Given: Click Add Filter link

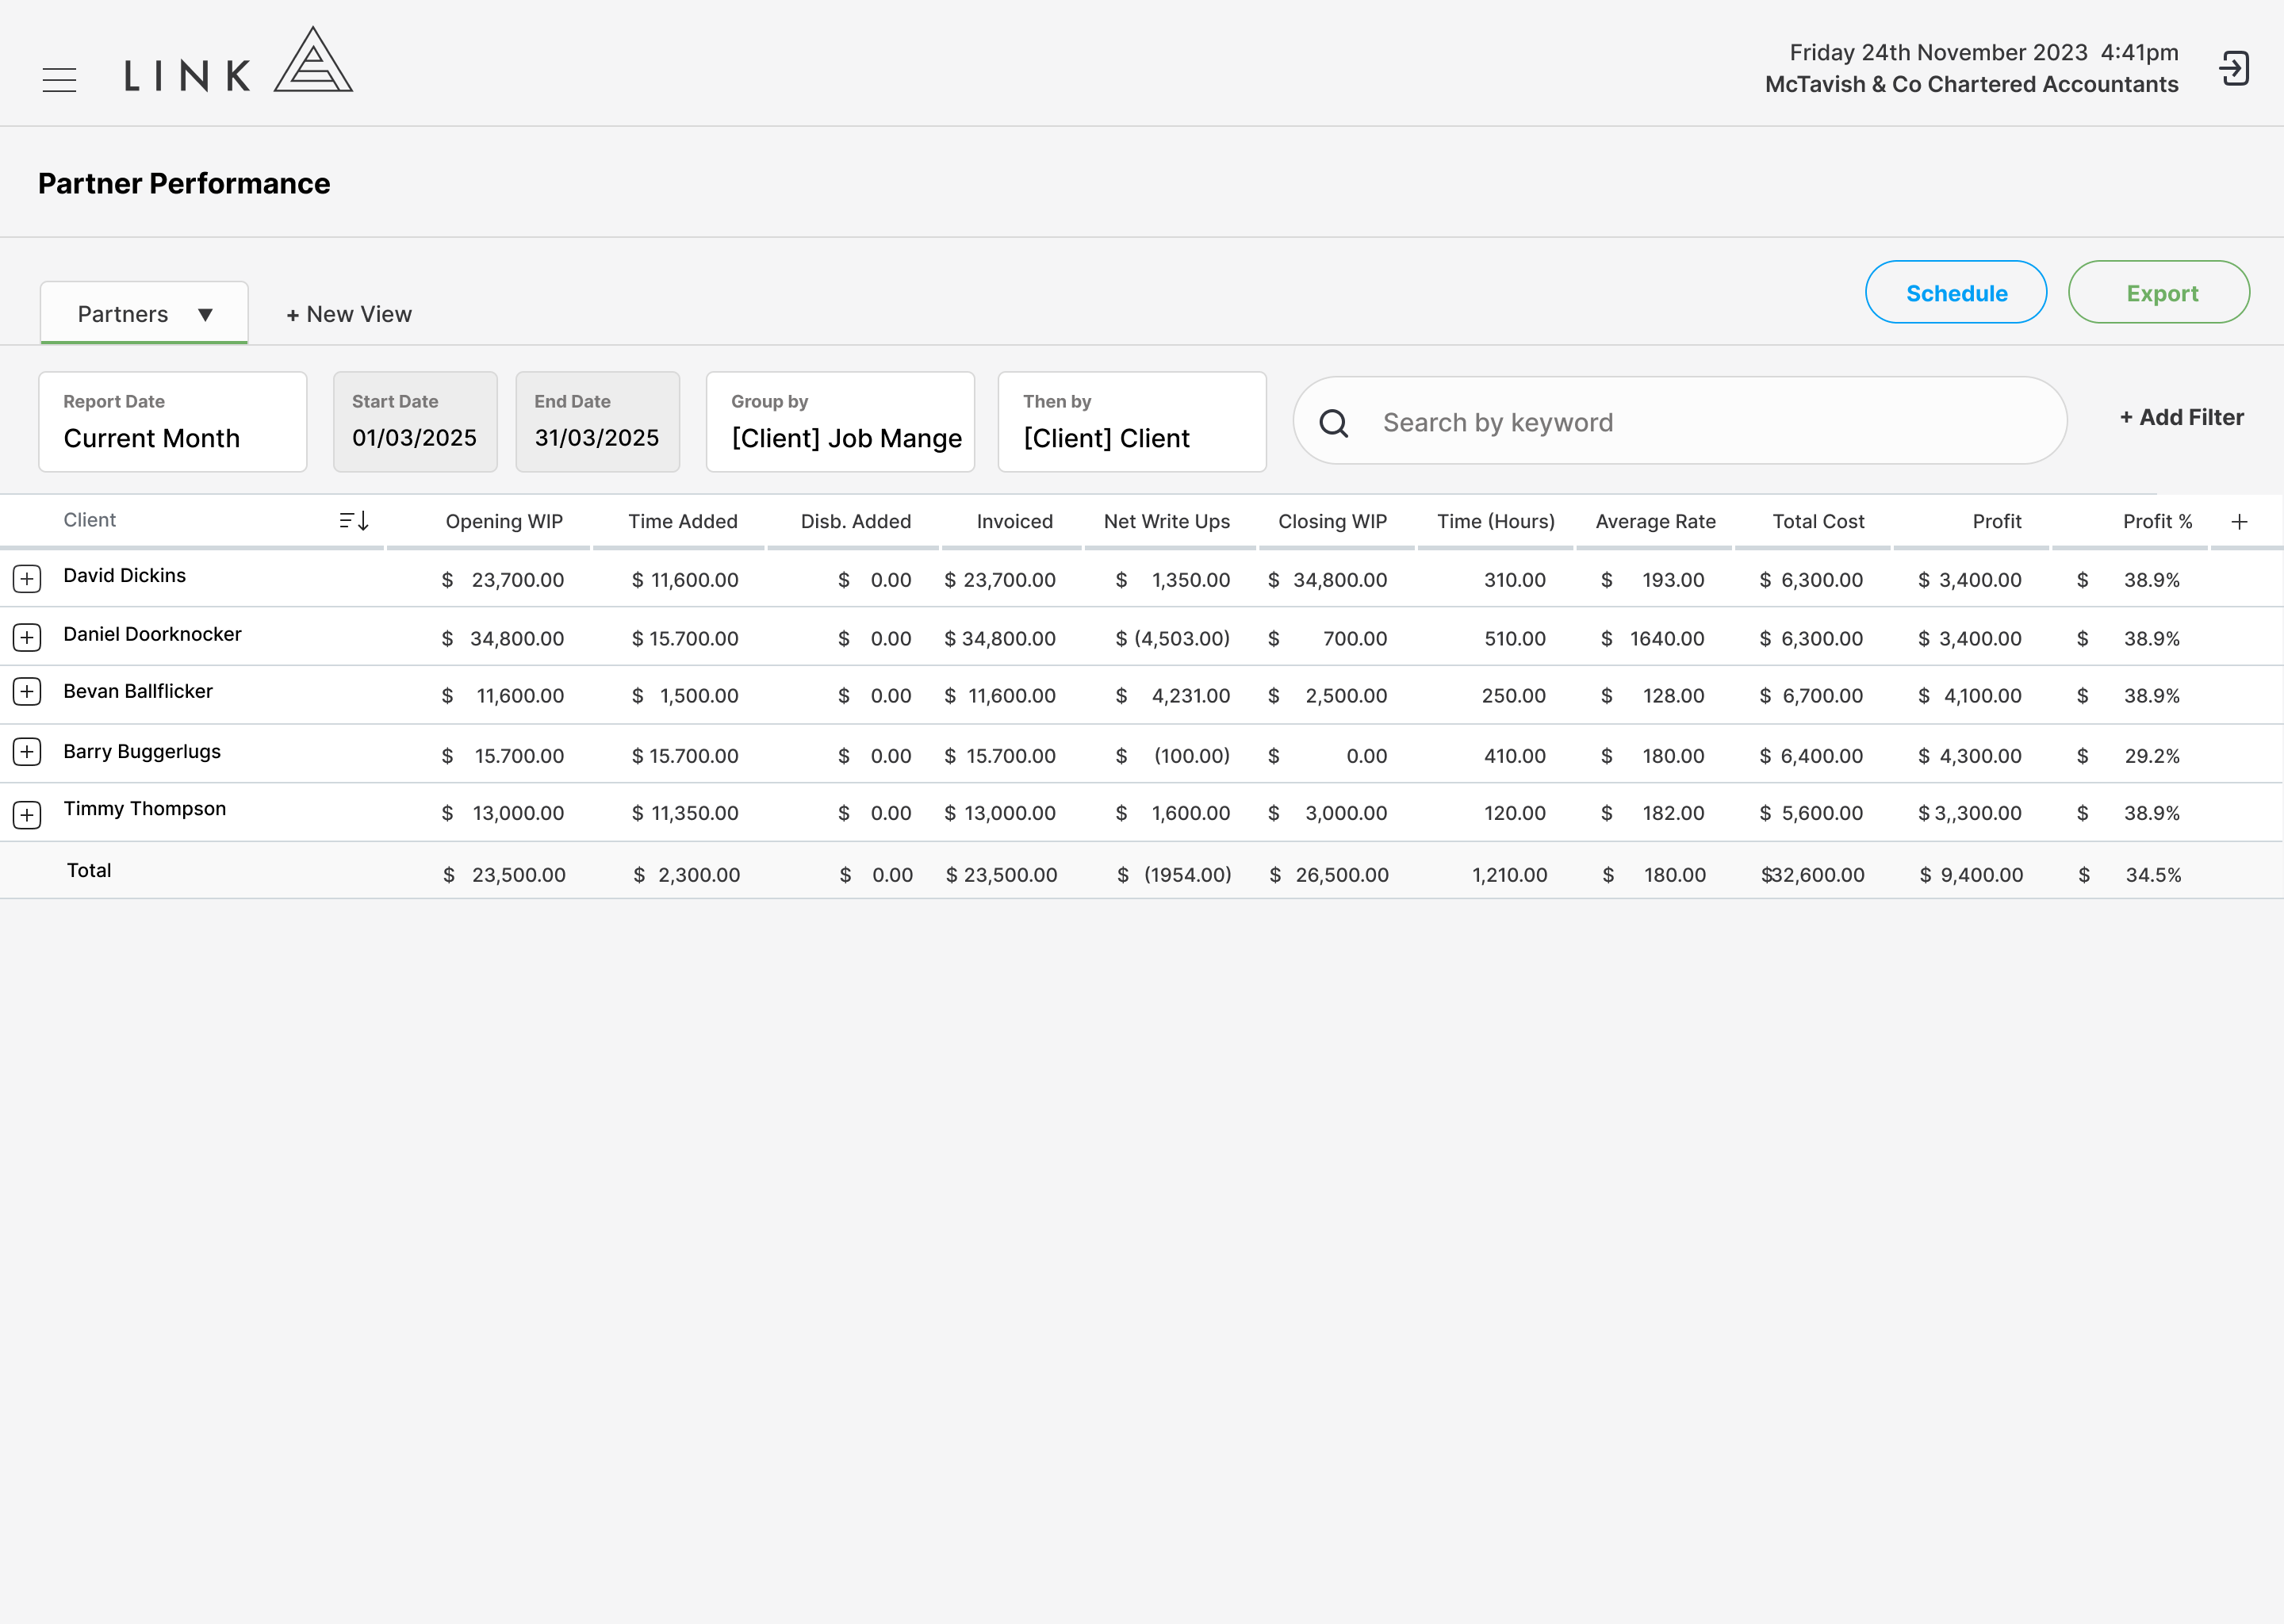Looking at the screenshot, I should [2181, 418].
